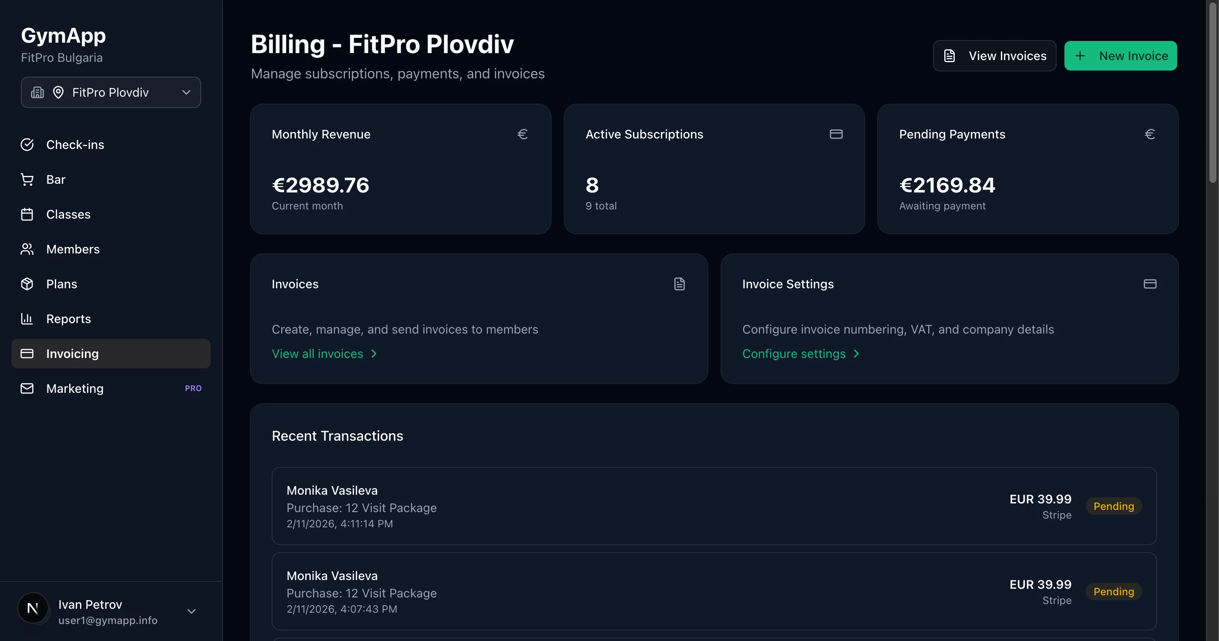
Task: Click the Bar shopping cart icon
Action: point(27,179)
